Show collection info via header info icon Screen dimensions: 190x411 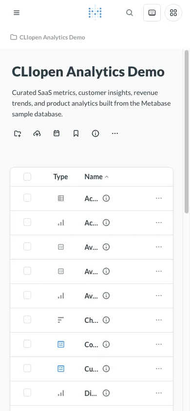coord(95,134)
